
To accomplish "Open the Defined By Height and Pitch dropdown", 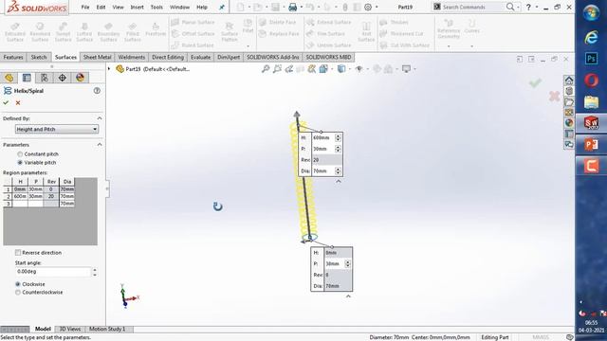I will pos(57,129).
